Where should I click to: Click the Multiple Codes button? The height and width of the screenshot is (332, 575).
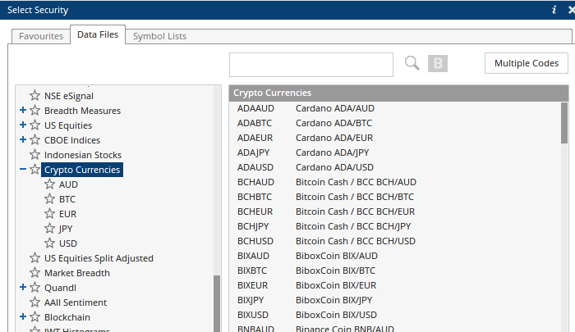tap(527, 63)
